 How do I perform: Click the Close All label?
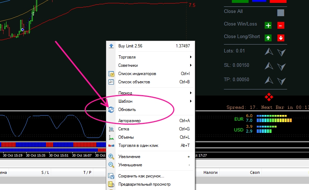point(233,11)
